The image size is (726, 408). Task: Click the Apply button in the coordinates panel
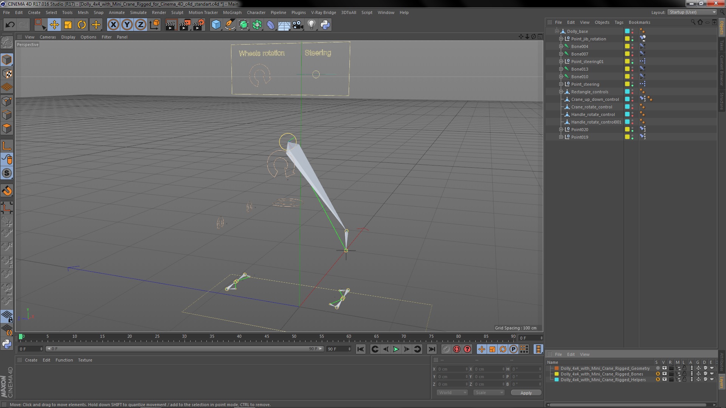(x=526, y=393)
